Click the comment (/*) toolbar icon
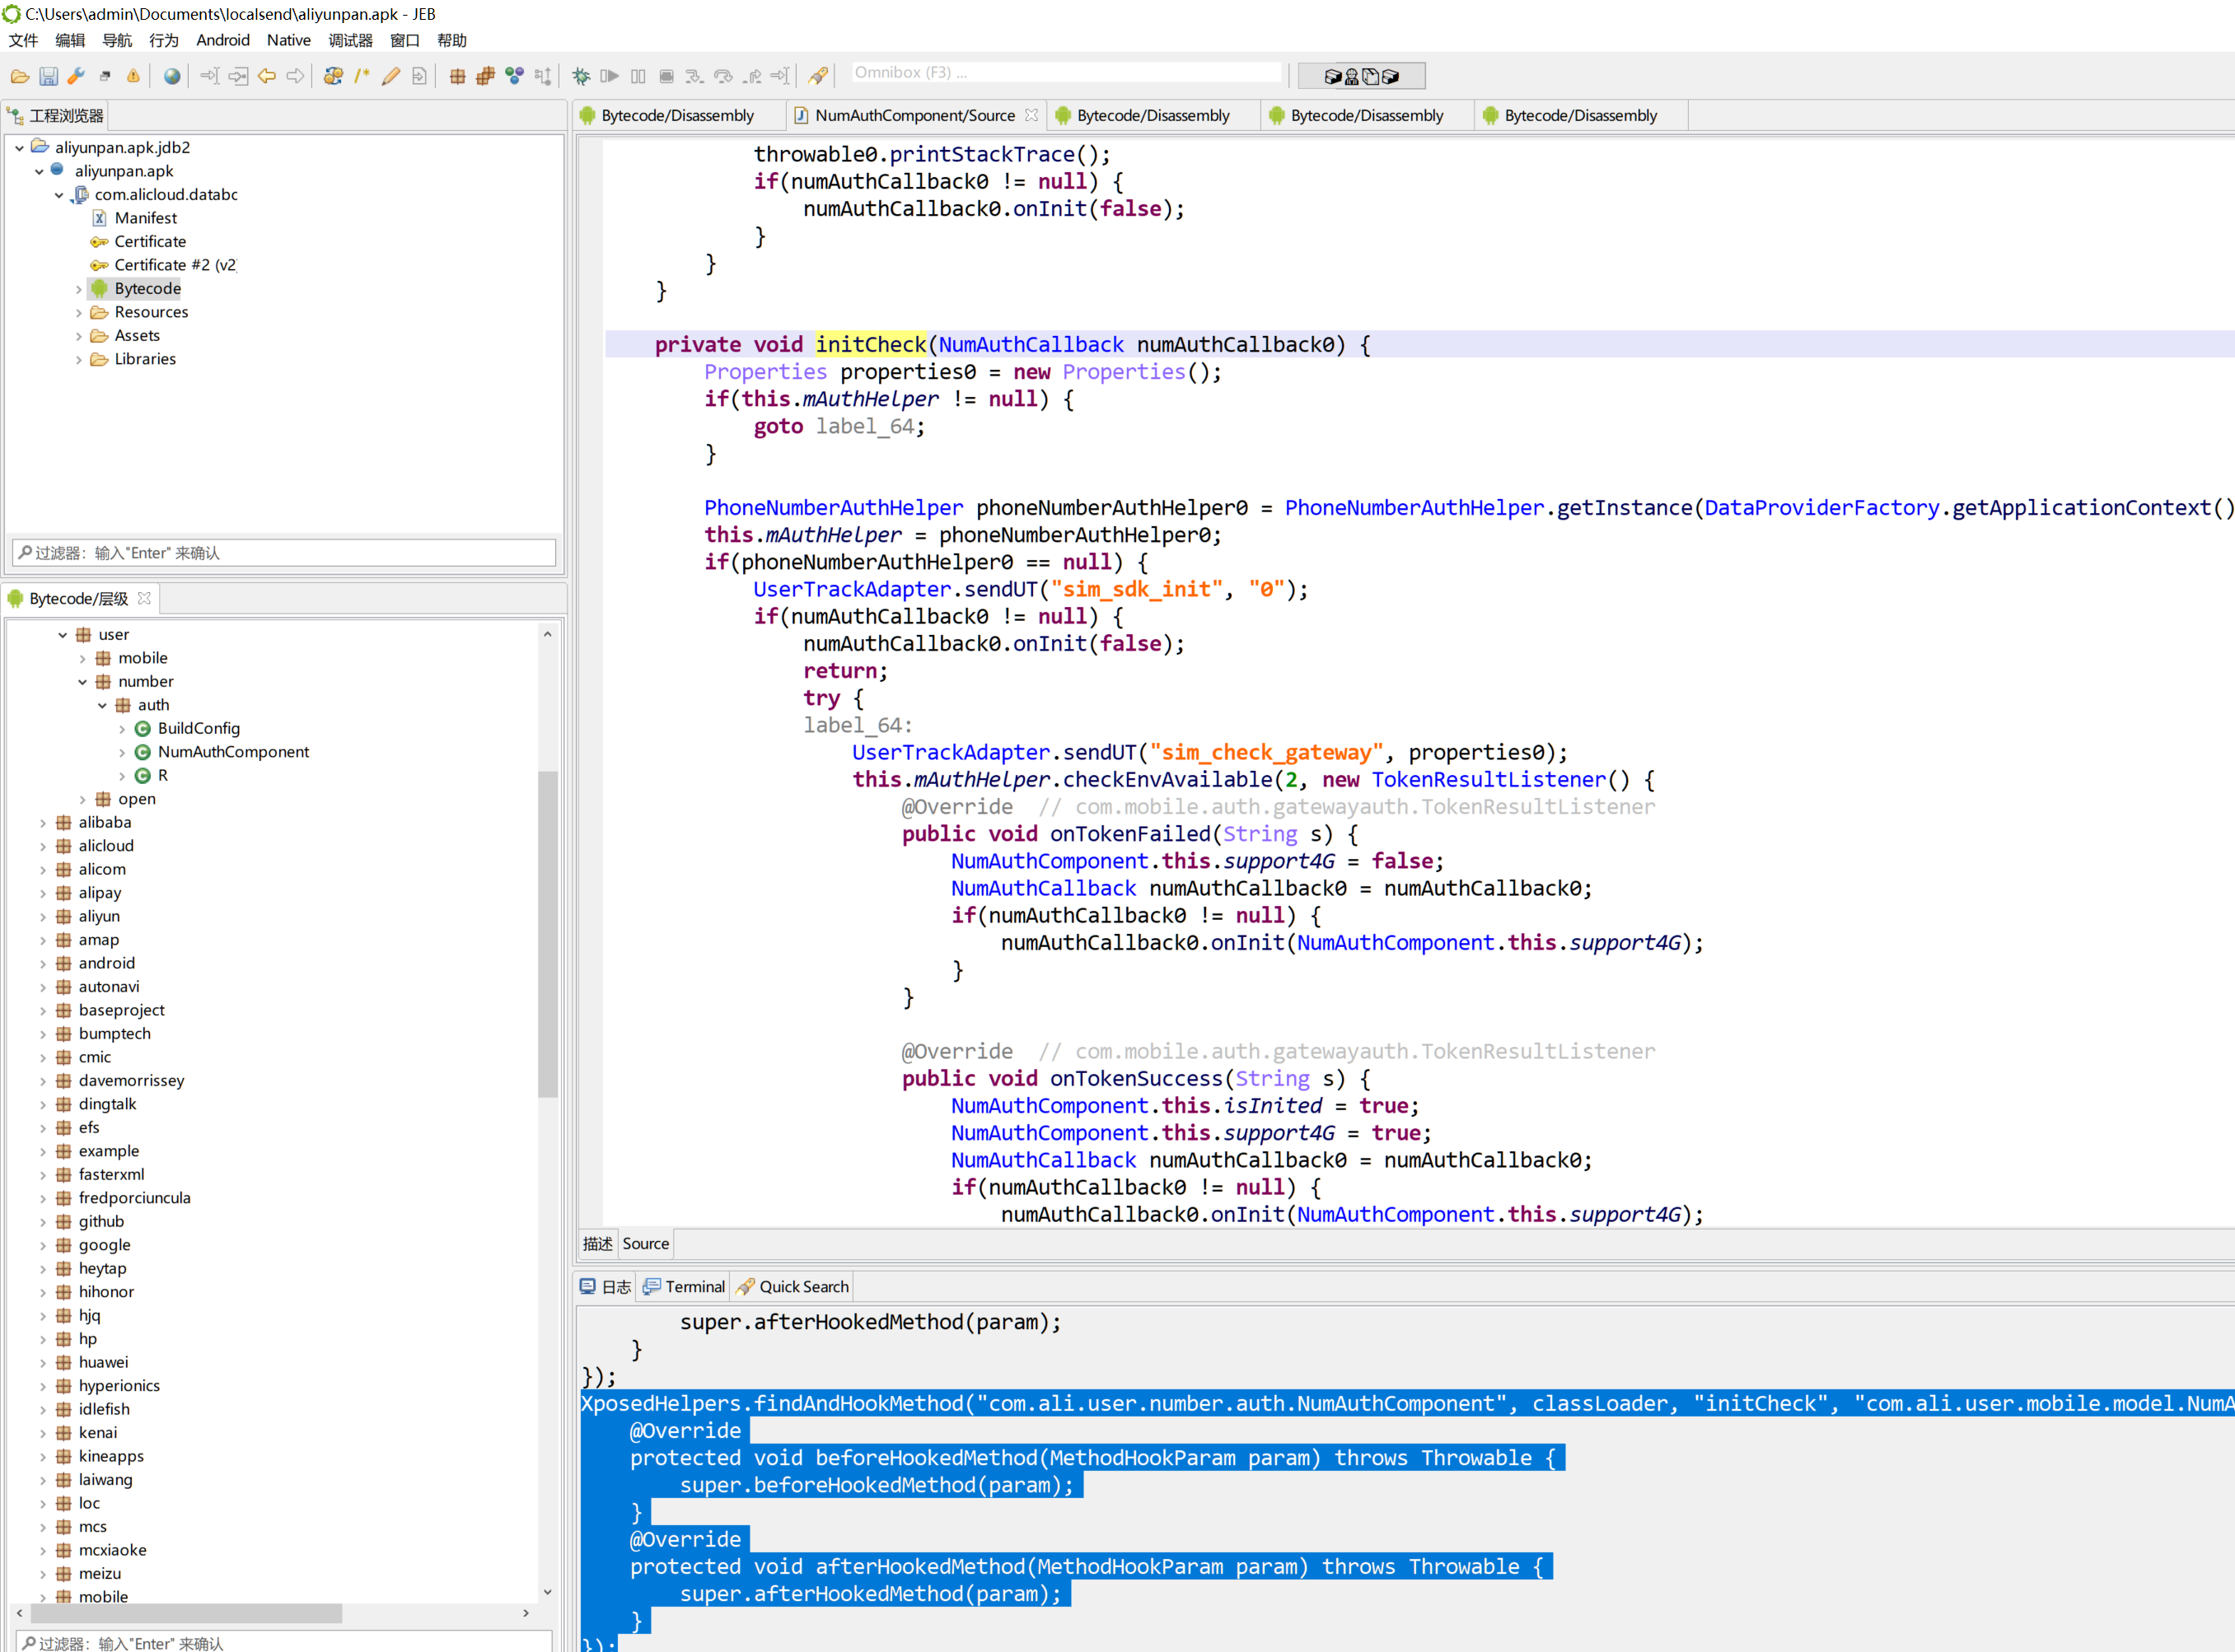Viewport: 2235px width, 1652px height. point(362,76)
